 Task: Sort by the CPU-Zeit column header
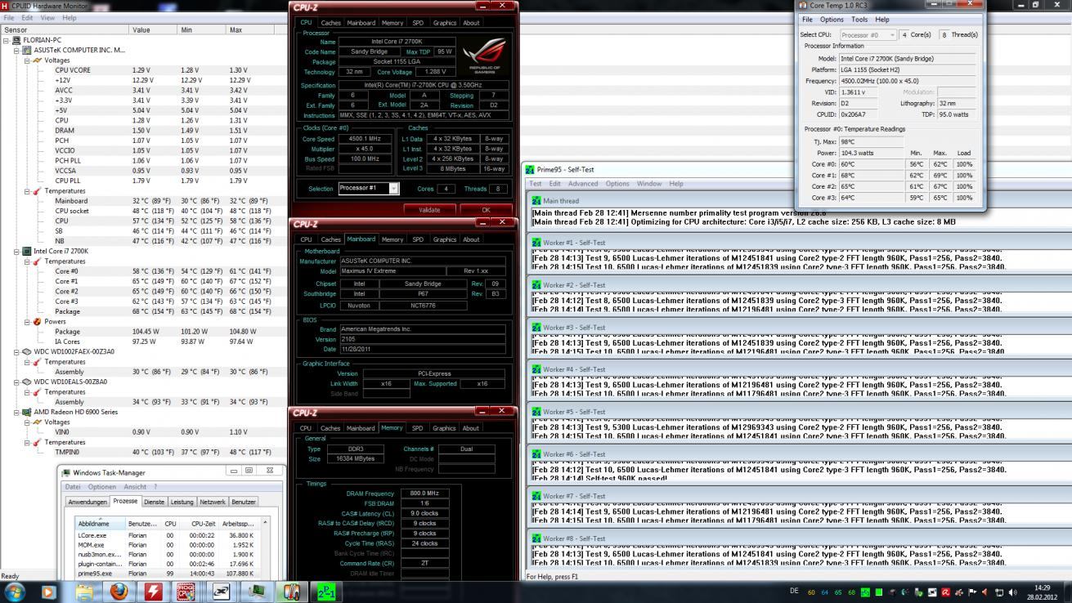[201, 524]
